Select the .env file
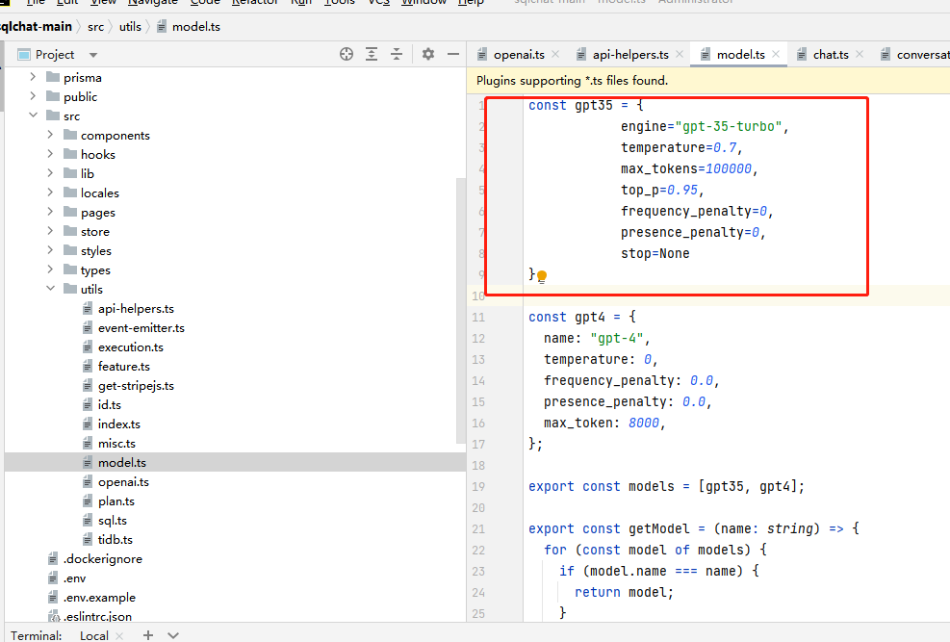The width and height of the screenshot is (950, 642). 74,578
